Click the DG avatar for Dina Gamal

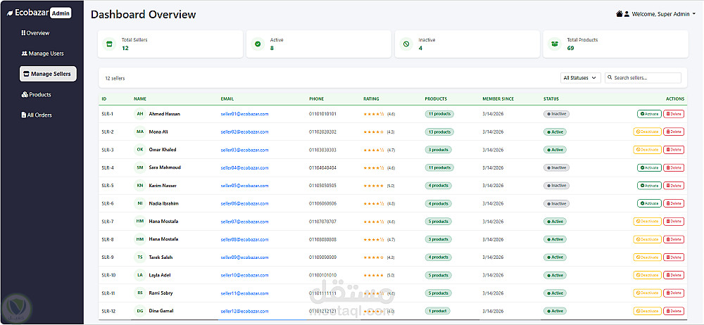(140, 311)
